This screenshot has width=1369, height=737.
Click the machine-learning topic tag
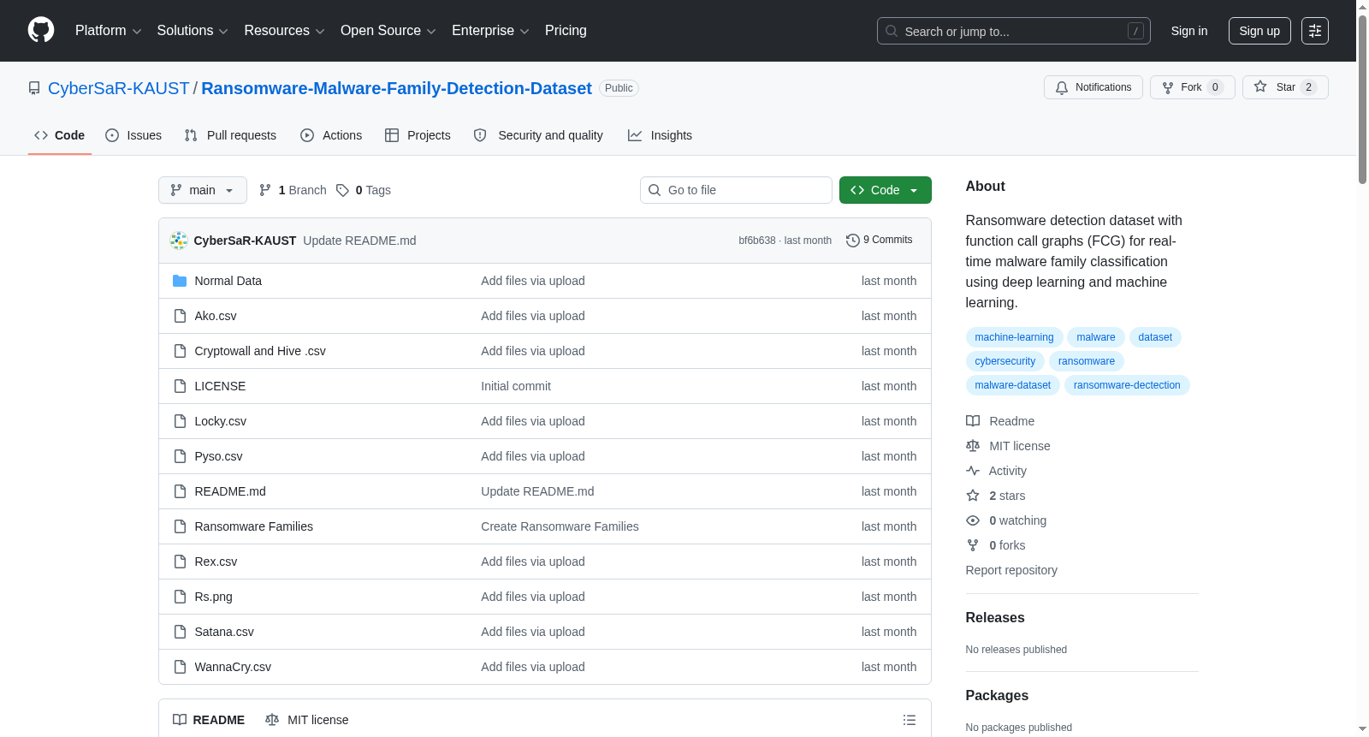click(1014, 337)
